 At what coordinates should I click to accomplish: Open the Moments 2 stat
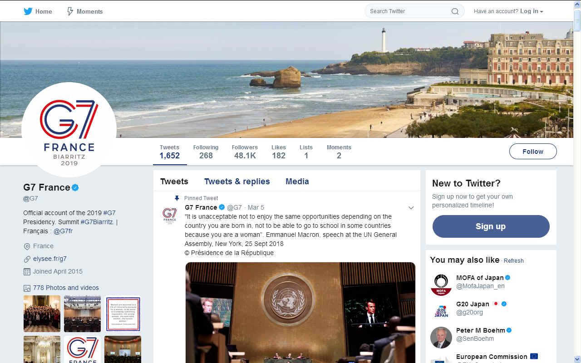click(339, 152)
